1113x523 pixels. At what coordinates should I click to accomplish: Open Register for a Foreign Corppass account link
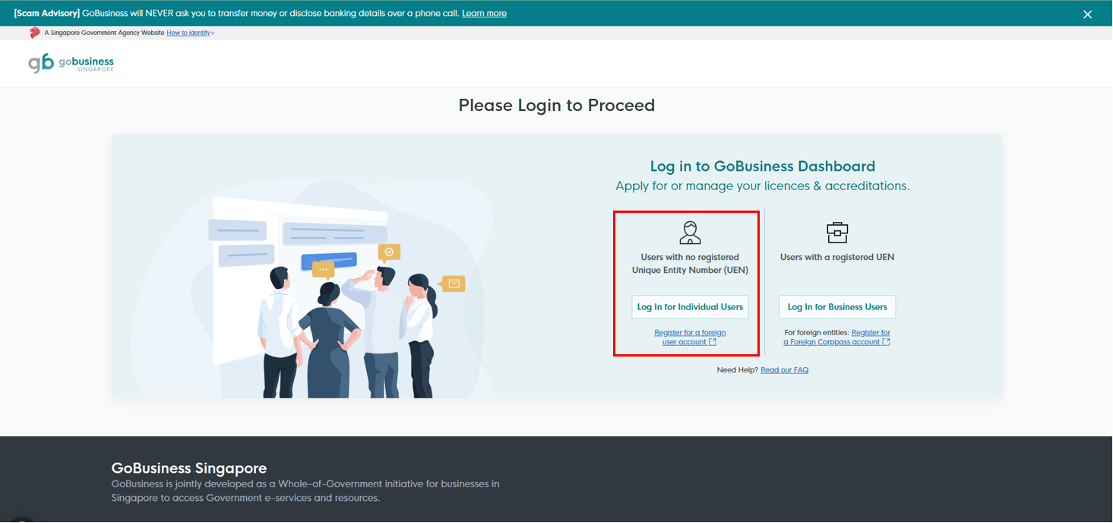[836, 337]
